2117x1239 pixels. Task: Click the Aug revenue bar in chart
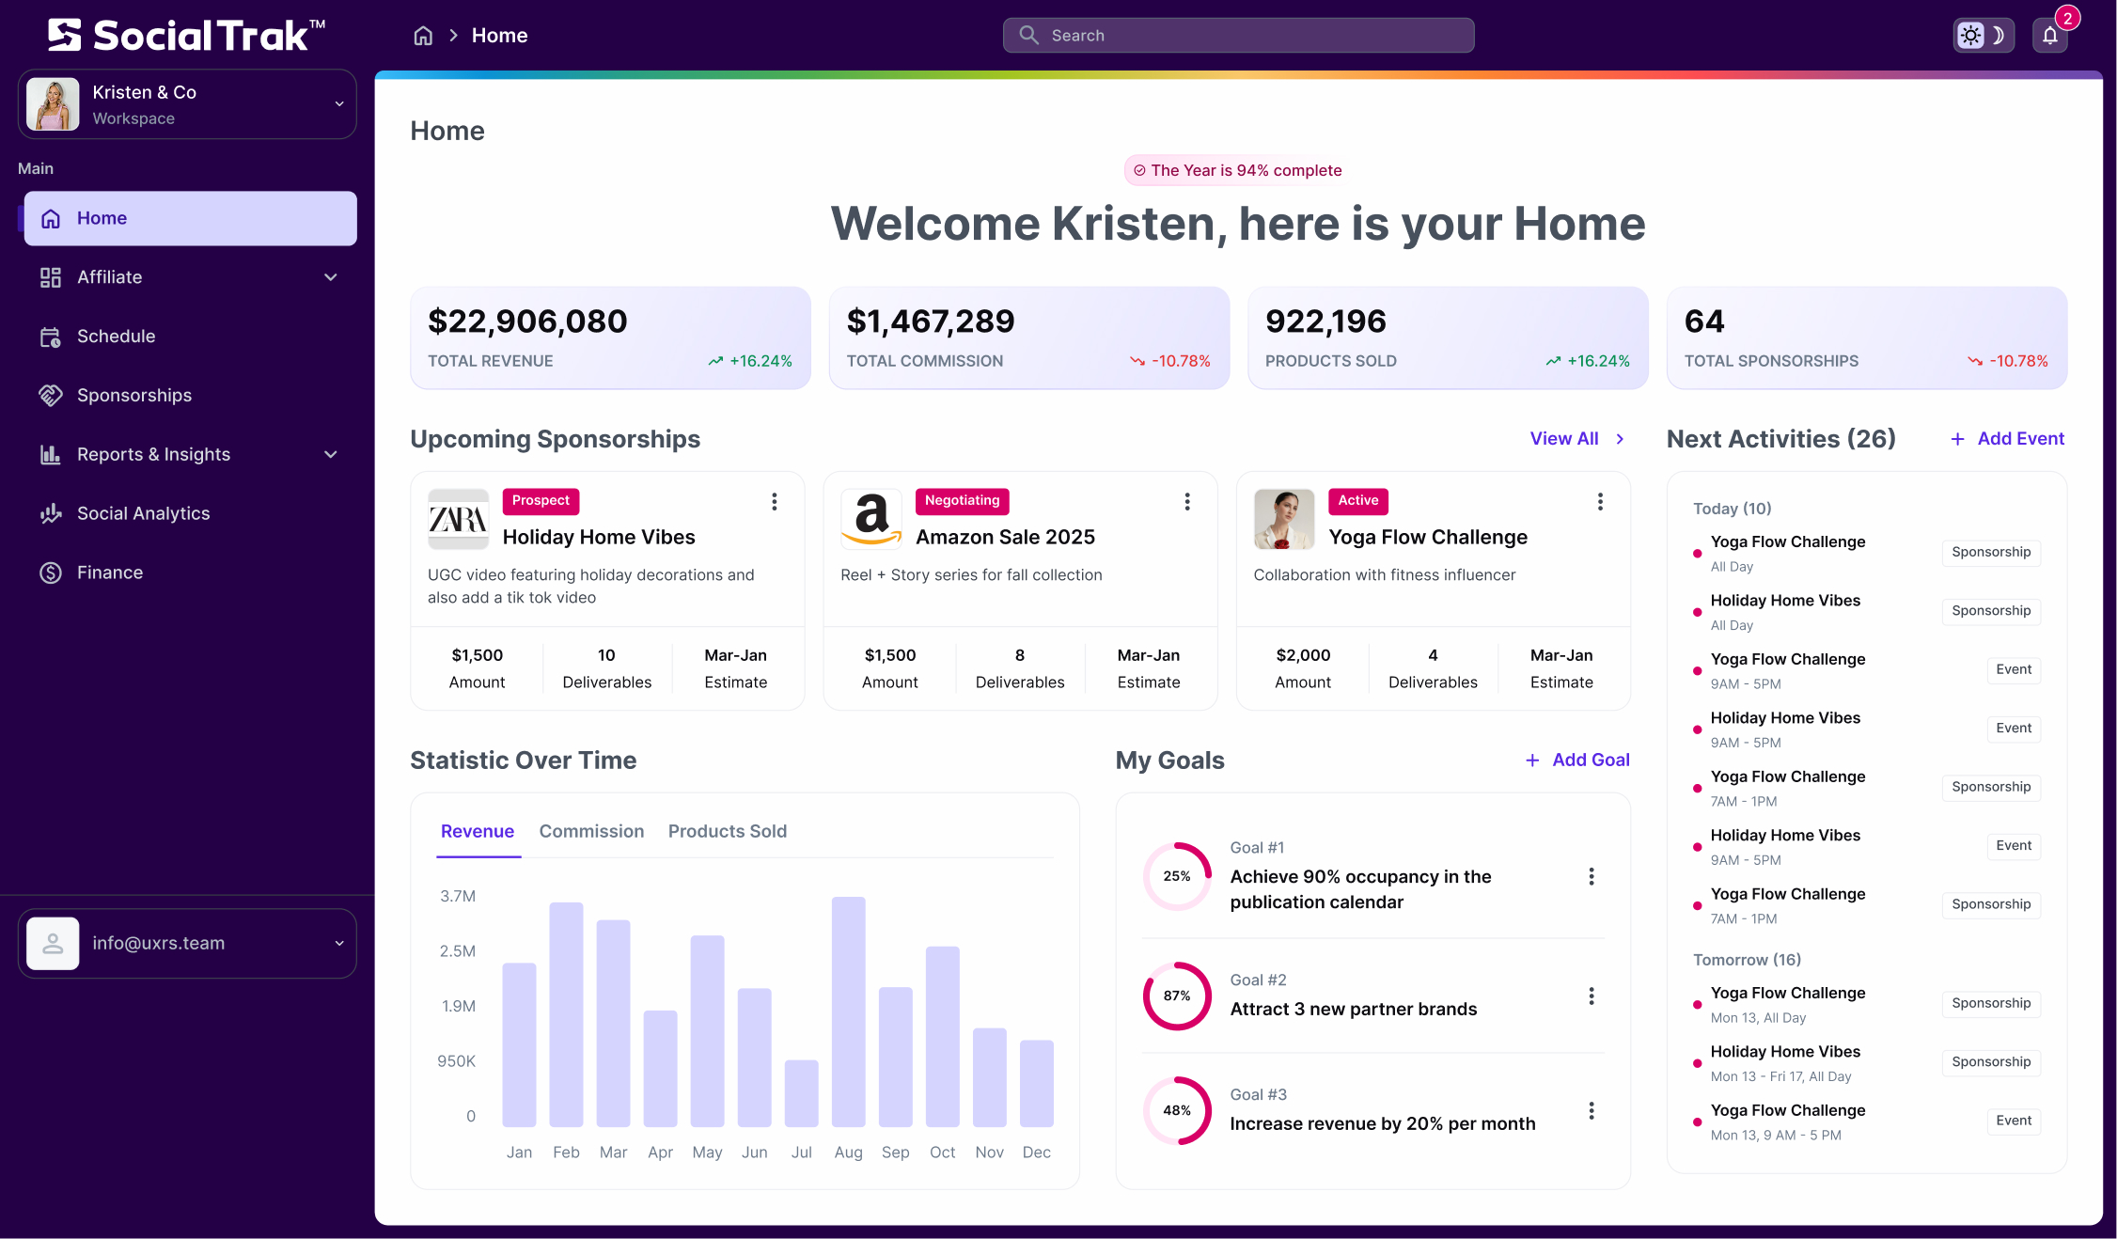(848, 1012)
